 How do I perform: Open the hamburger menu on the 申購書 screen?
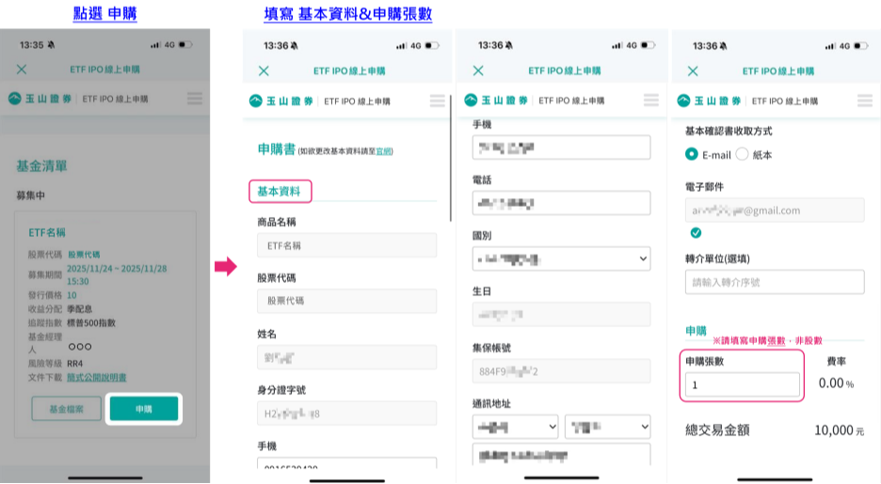pyautogui.click(x=437, y=101)
